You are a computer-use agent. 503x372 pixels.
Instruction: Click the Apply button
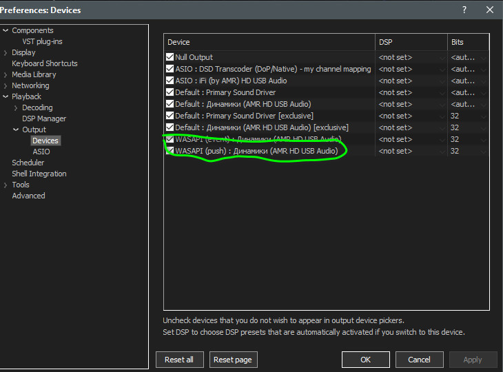point(473,360)
